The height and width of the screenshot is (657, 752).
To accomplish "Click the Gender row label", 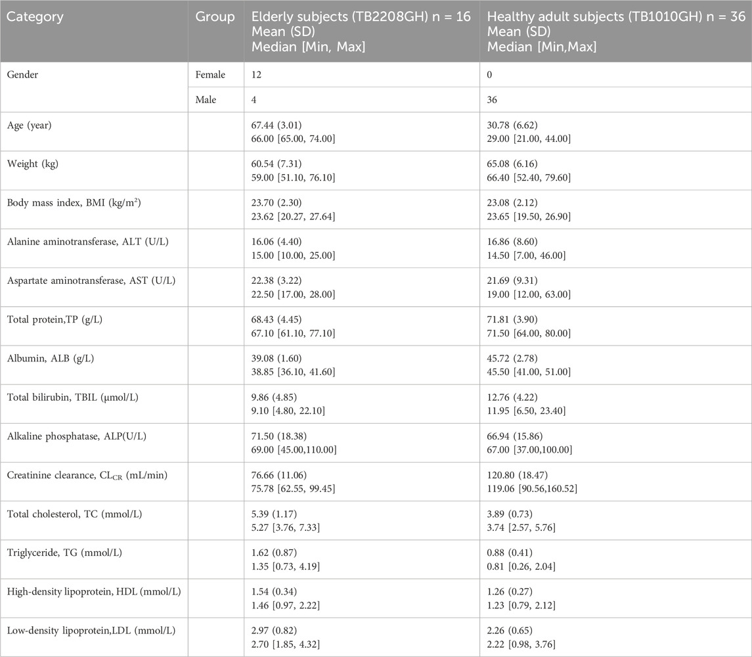I will point(23,75).
